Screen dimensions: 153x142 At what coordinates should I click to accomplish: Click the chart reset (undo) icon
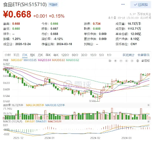click(110, 61)
